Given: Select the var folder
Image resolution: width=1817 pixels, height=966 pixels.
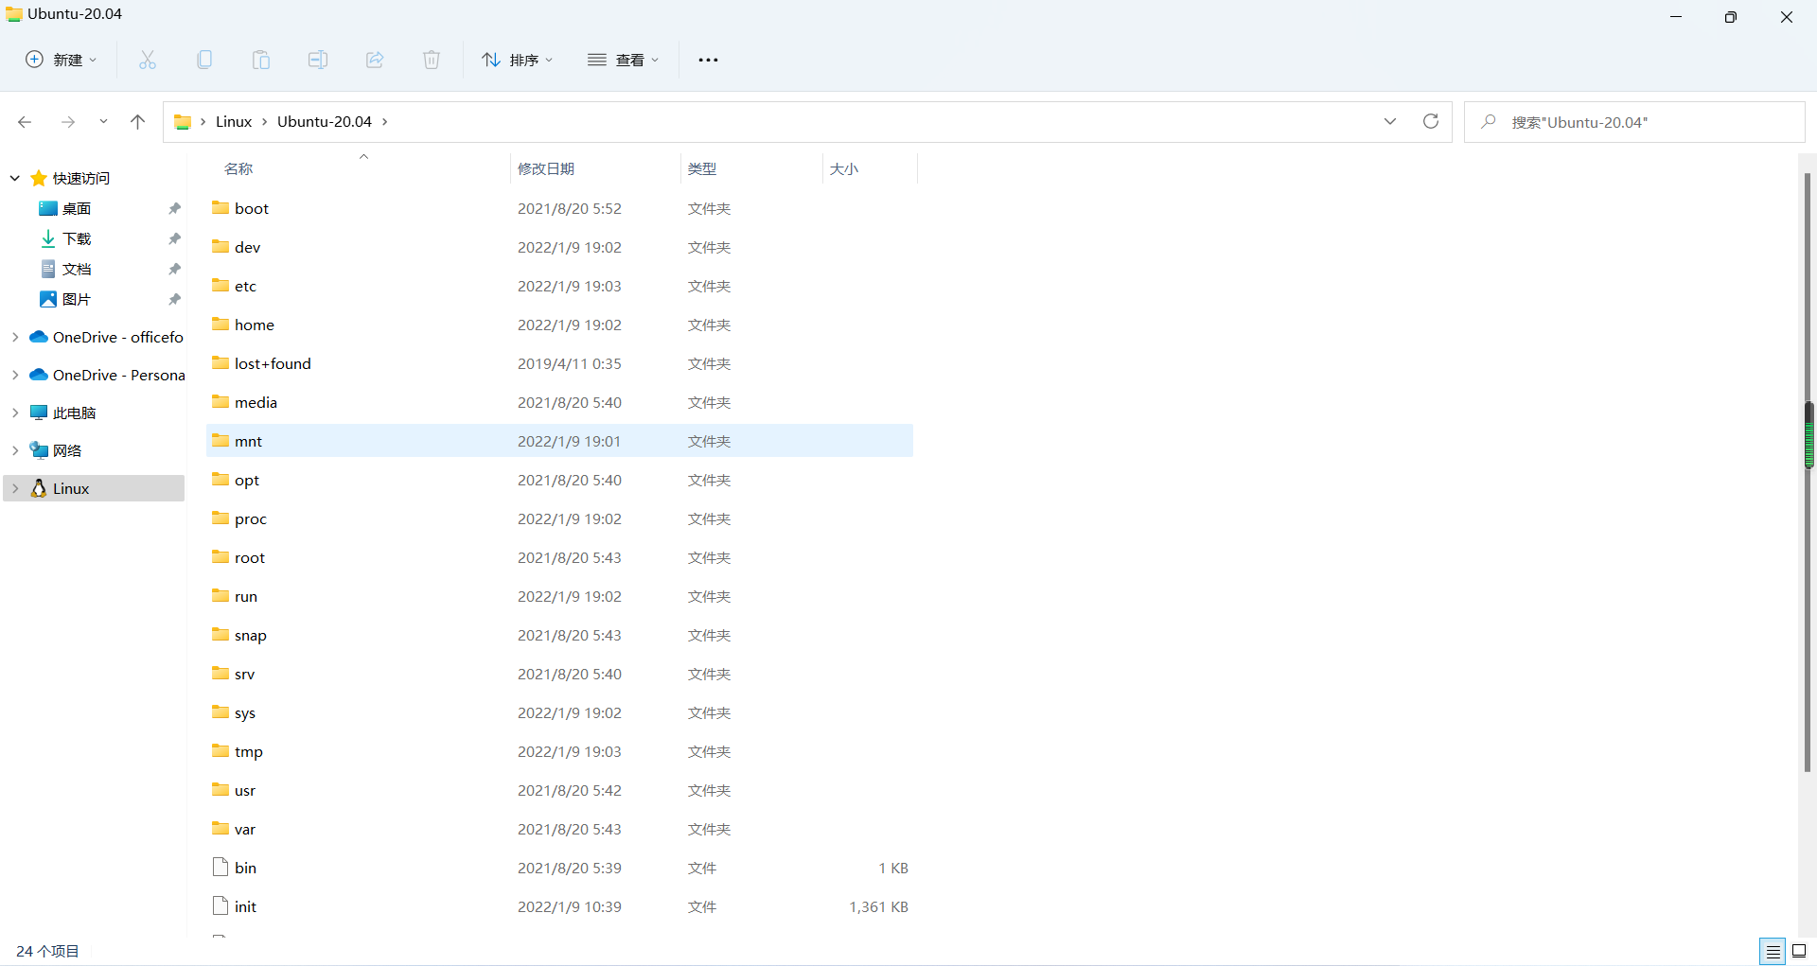Looking at the screenshot, I should point(559,829).
